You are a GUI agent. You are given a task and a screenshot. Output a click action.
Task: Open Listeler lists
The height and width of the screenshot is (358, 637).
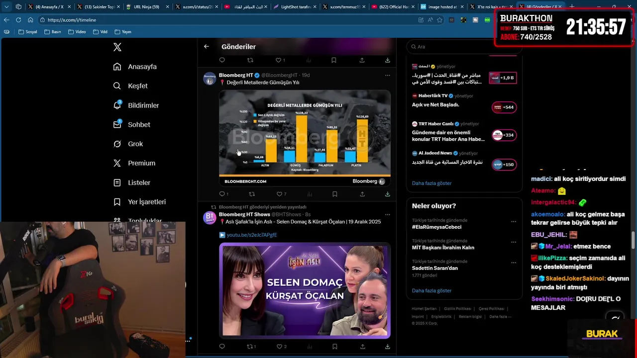tap(131, 182)
